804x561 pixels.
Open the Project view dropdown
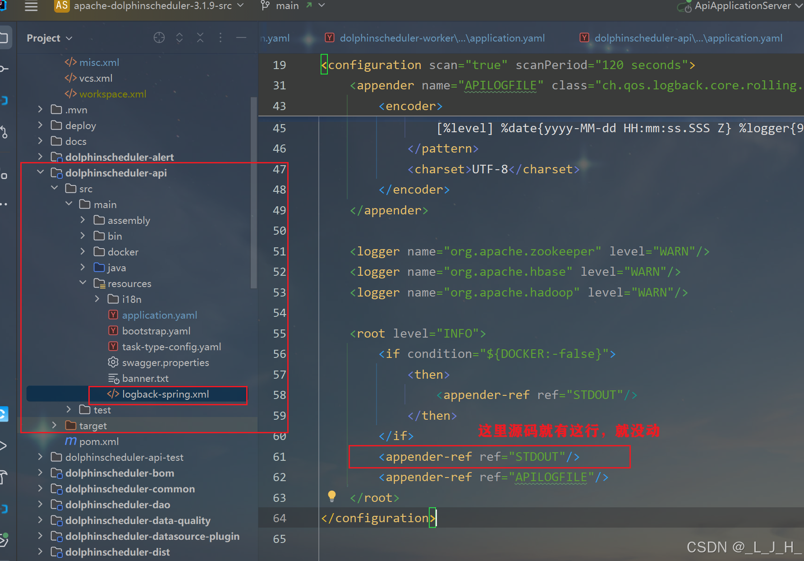(49, 38)
